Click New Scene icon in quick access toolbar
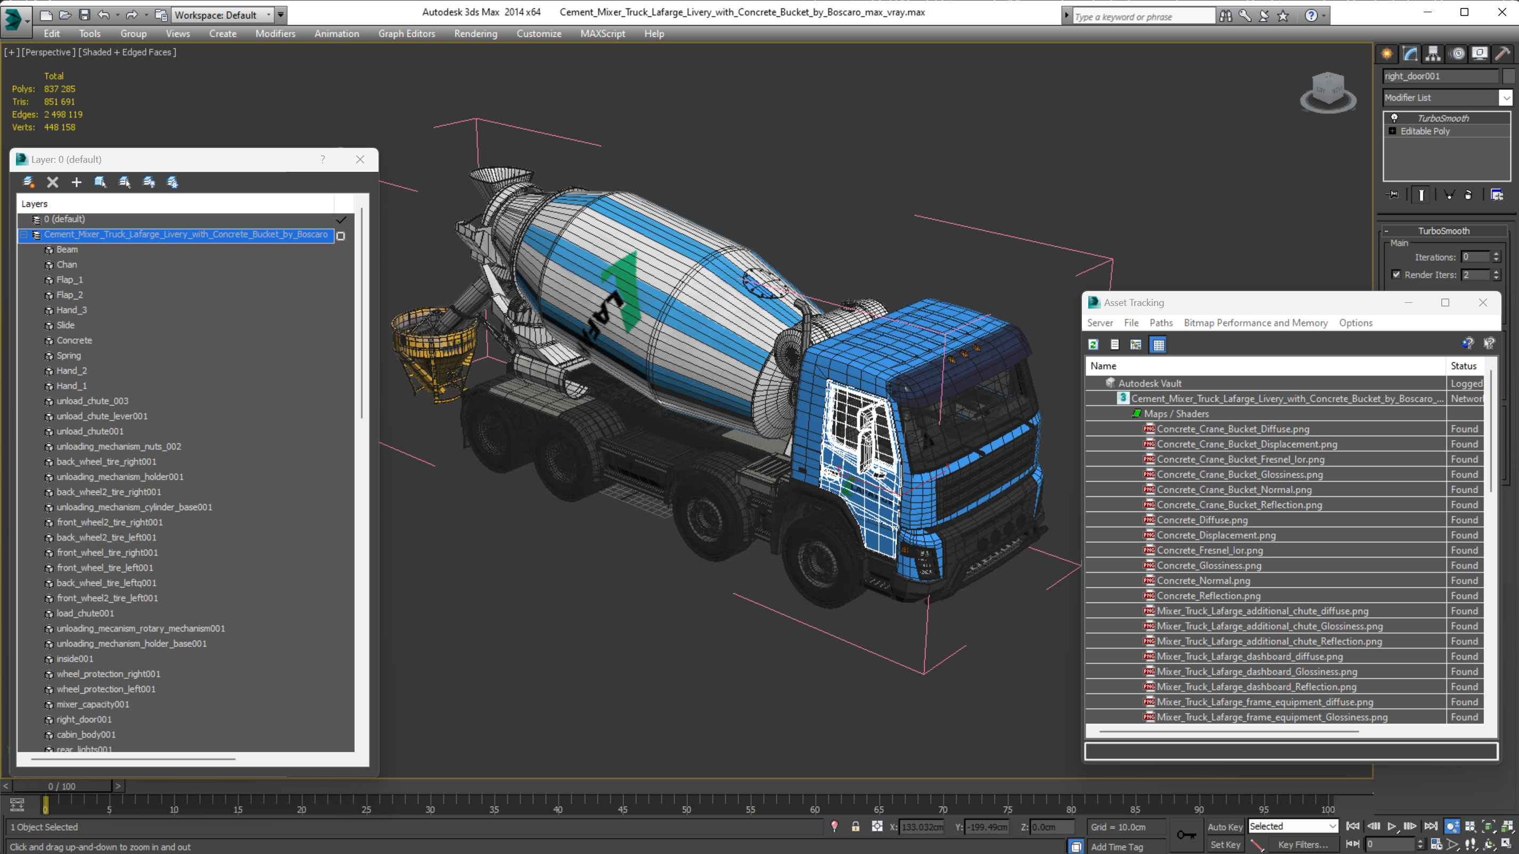The image size is (1519, 854). click(x=46, y=15)
